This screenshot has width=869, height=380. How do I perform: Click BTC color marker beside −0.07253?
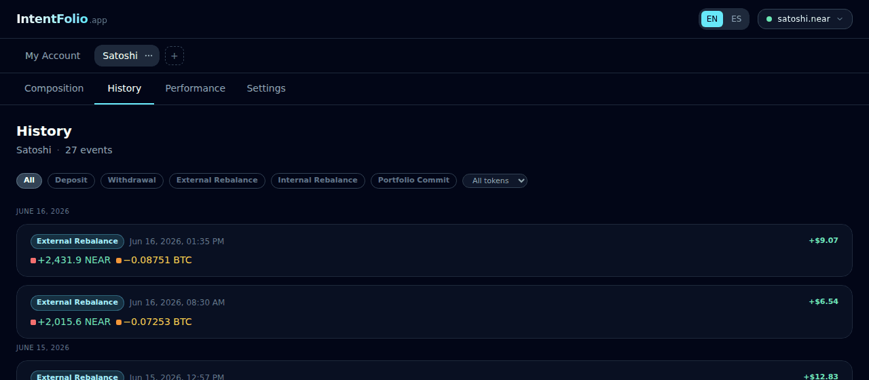click(119, 322)
